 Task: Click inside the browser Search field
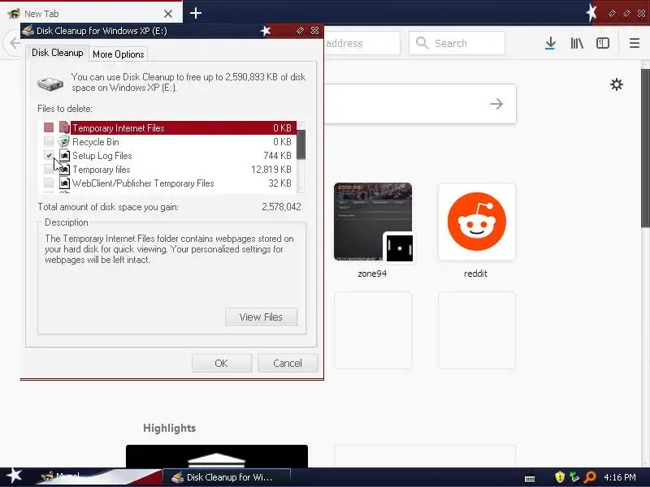click(x=457, y=43)
